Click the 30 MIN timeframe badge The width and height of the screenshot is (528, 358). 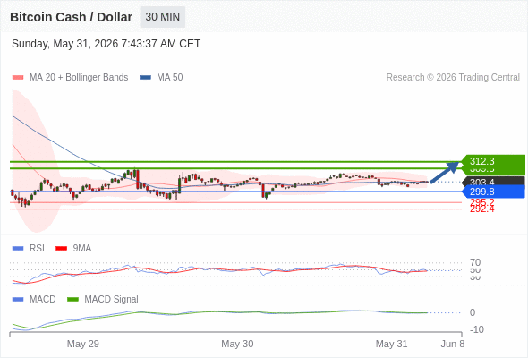[x=163, y=17]
